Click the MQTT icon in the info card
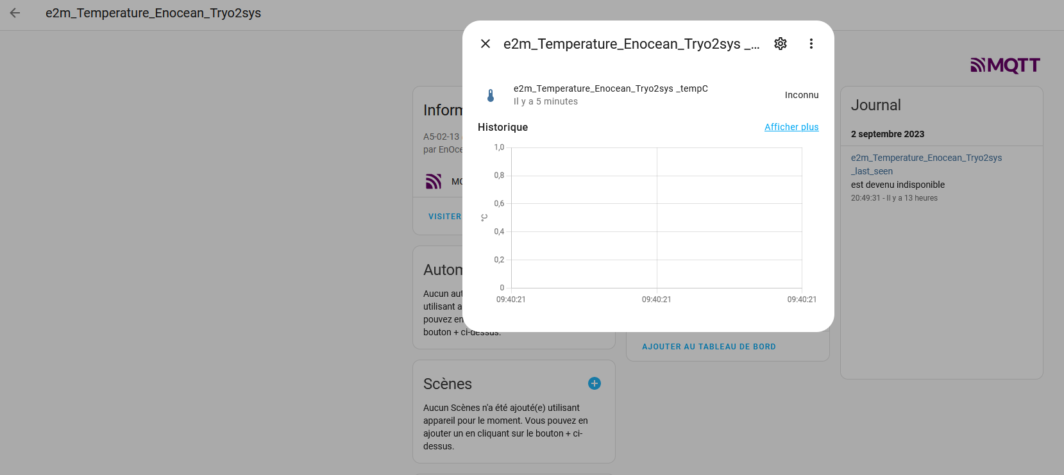 434,181
